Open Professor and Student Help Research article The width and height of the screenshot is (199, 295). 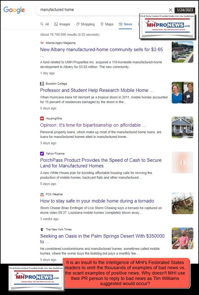tap(97, 90)
